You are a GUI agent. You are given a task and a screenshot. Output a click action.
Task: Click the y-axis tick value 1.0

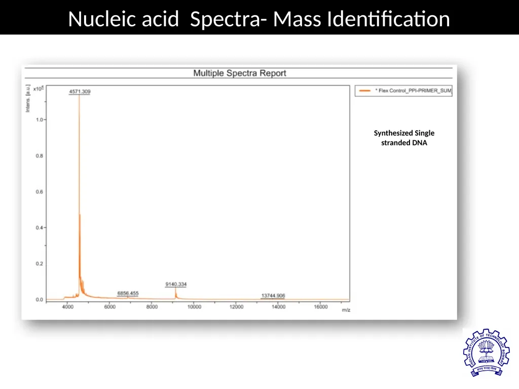40,120
